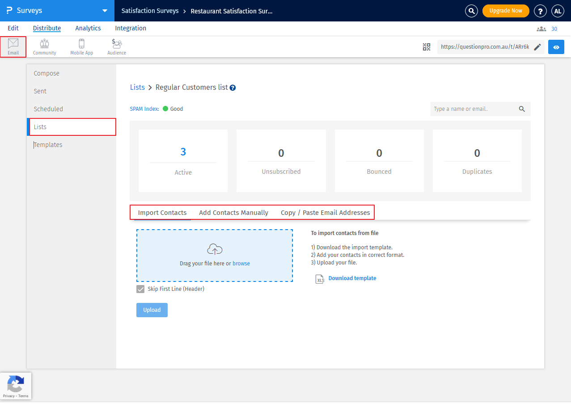Screen dimensions: 571x407
Task: Click the search magnifier in top bar
Action: (x=471, y=11)
